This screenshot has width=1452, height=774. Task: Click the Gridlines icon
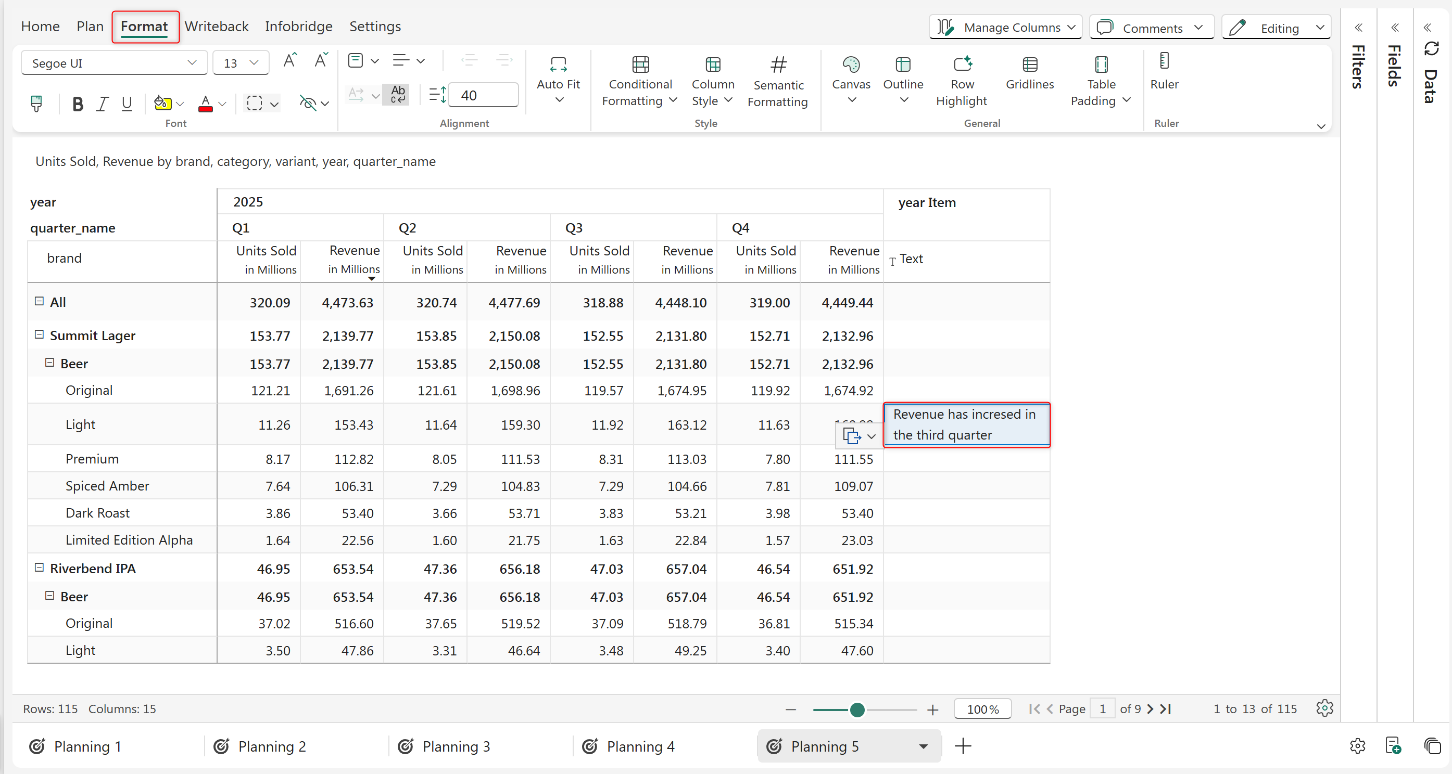coord(1029,66)
